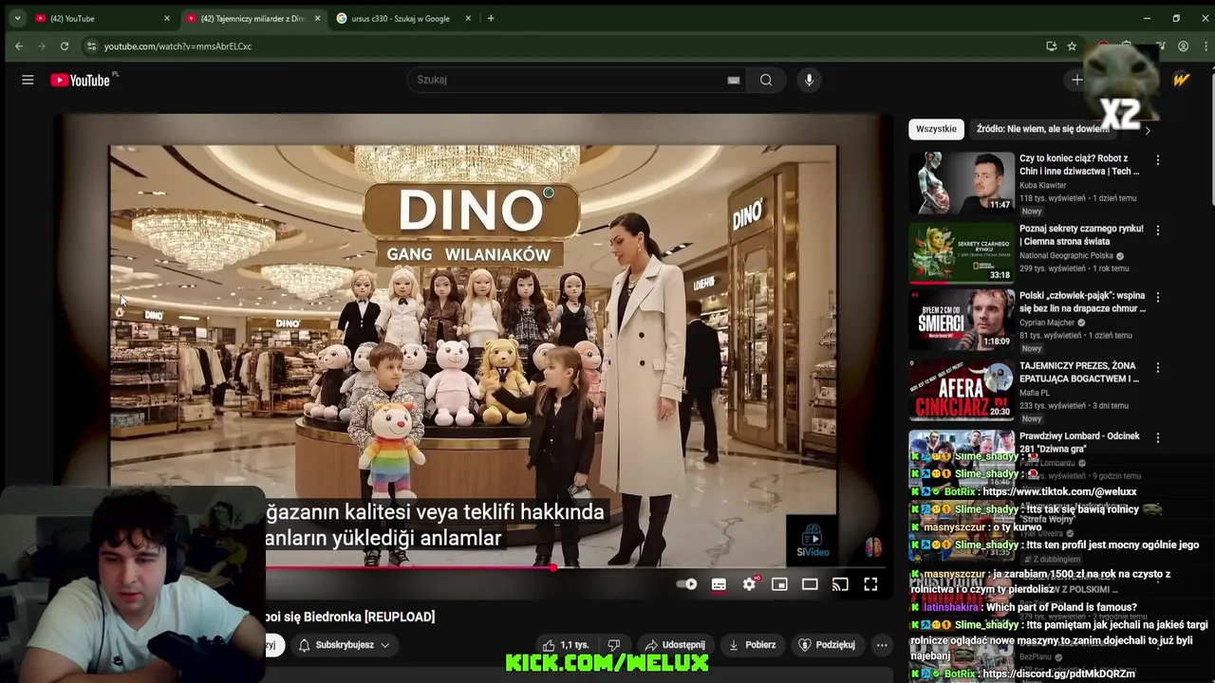Open the AFERA CINKCIARZ video thumbnail
Screen dimensions: 1215x683
pyautogui.click(x=962, y=390)
